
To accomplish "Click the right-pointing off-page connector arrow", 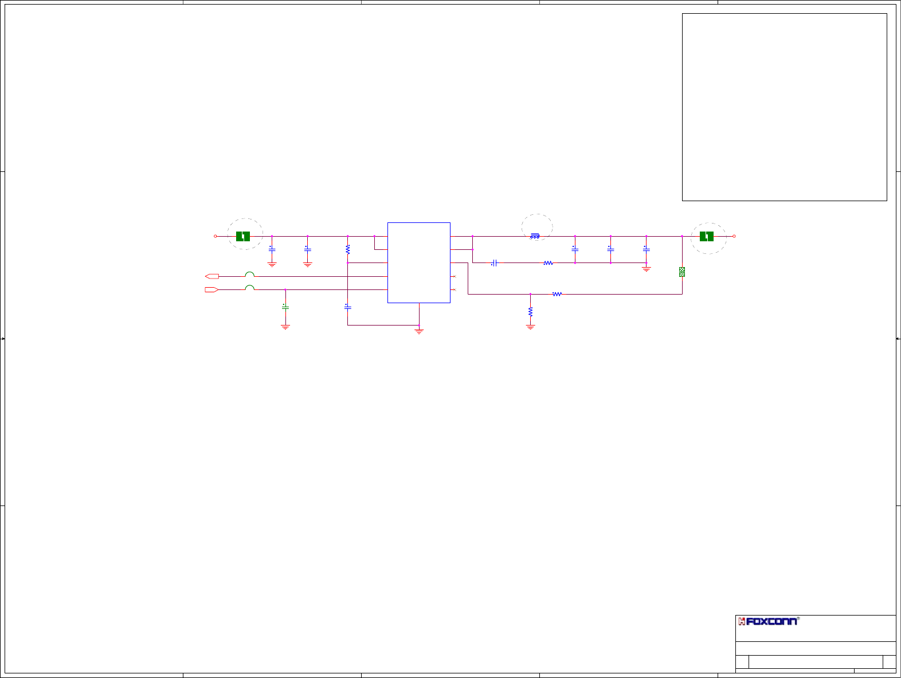I will (212, 290).
